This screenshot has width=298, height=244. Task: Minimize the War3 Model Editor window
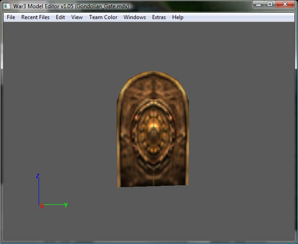(258, 4)
